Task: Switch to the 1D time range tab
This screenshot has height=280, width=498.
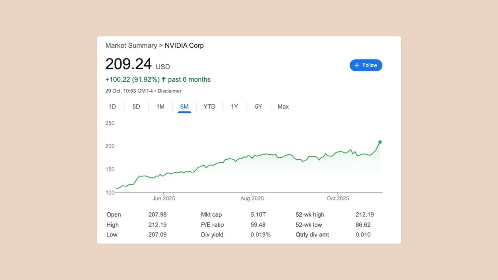Action: point(112,107)
